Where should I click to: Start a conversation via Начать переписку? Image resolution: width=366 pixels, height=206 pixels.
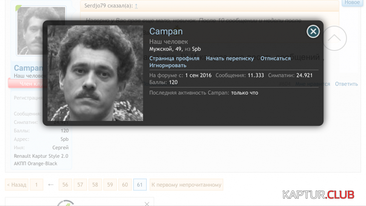click(229, 58)
